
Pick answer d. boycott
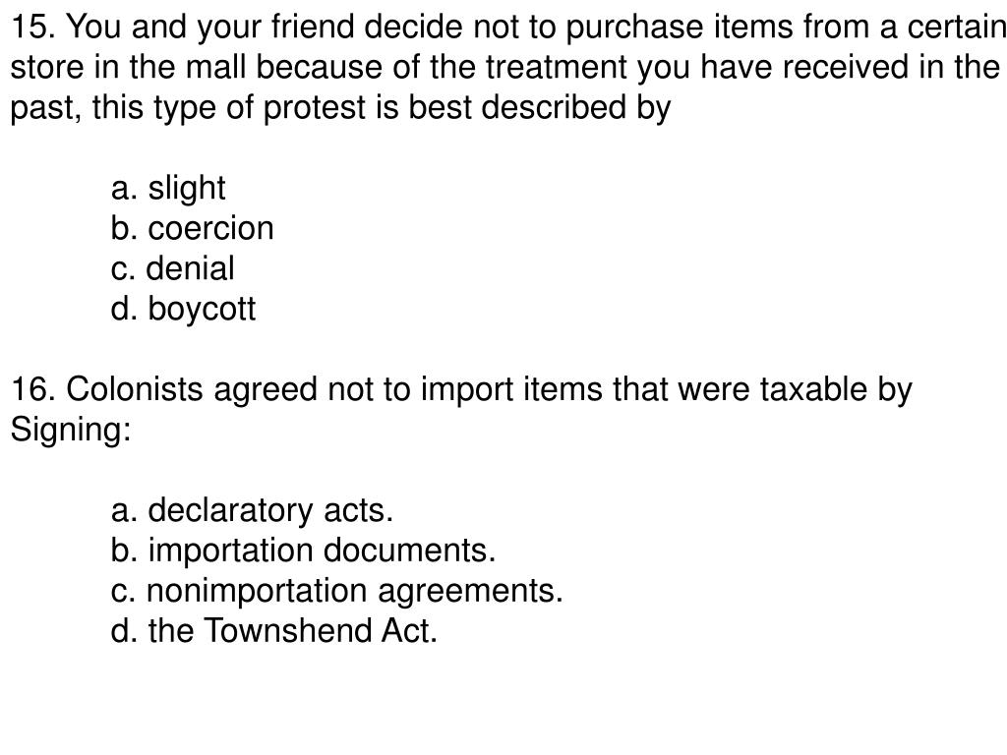(183, 310)
